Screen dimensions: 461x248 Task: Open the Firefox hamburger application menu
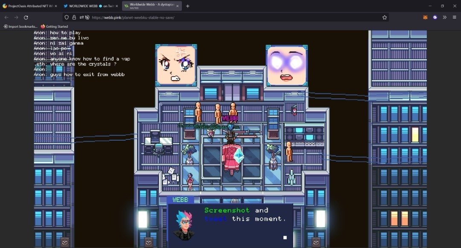[454, 17]
